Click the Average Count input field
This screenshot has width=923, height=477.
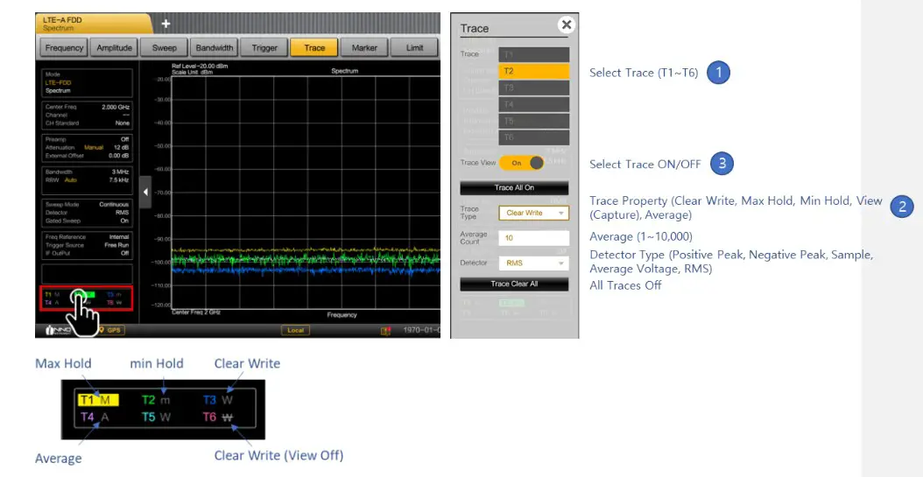(x=534, y=238)
